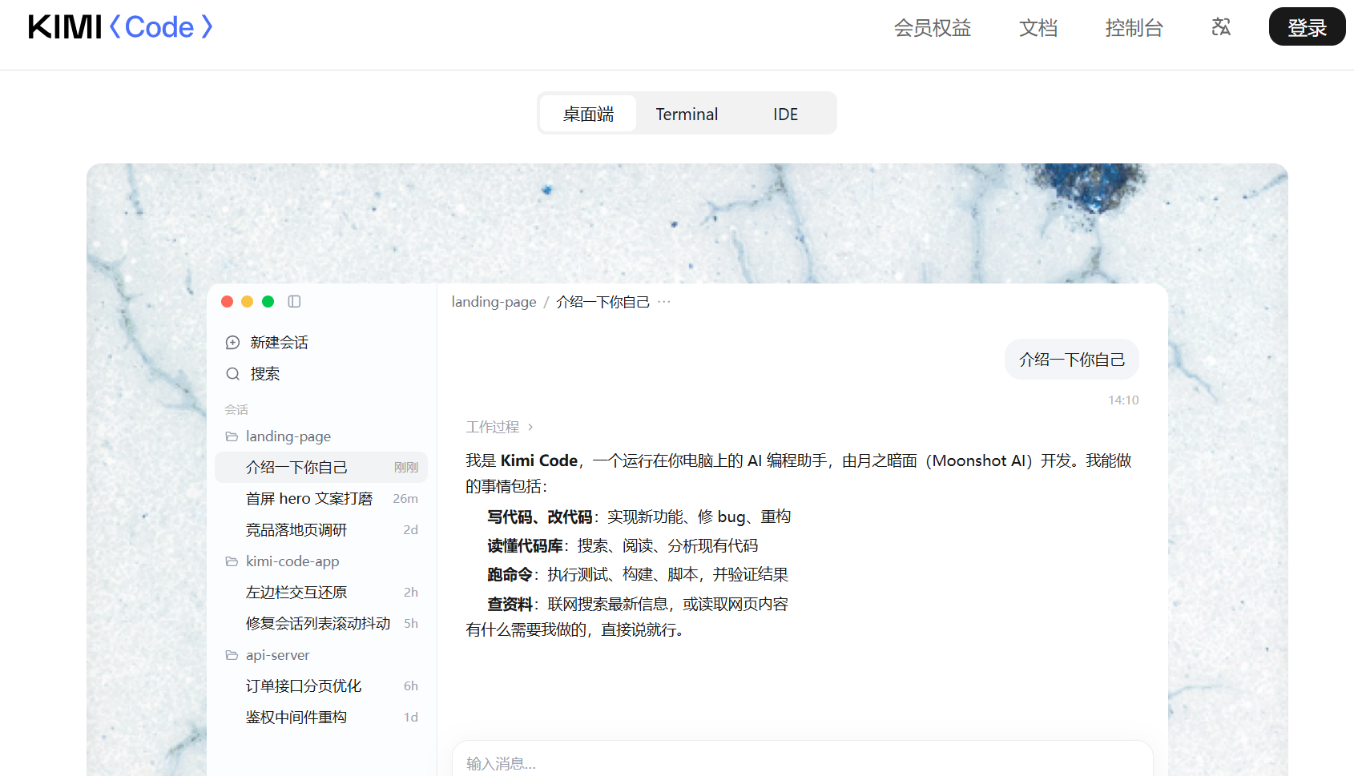1354x776 pixels.
Task: Open the 会员权益 link
Action: coord(933,28)
